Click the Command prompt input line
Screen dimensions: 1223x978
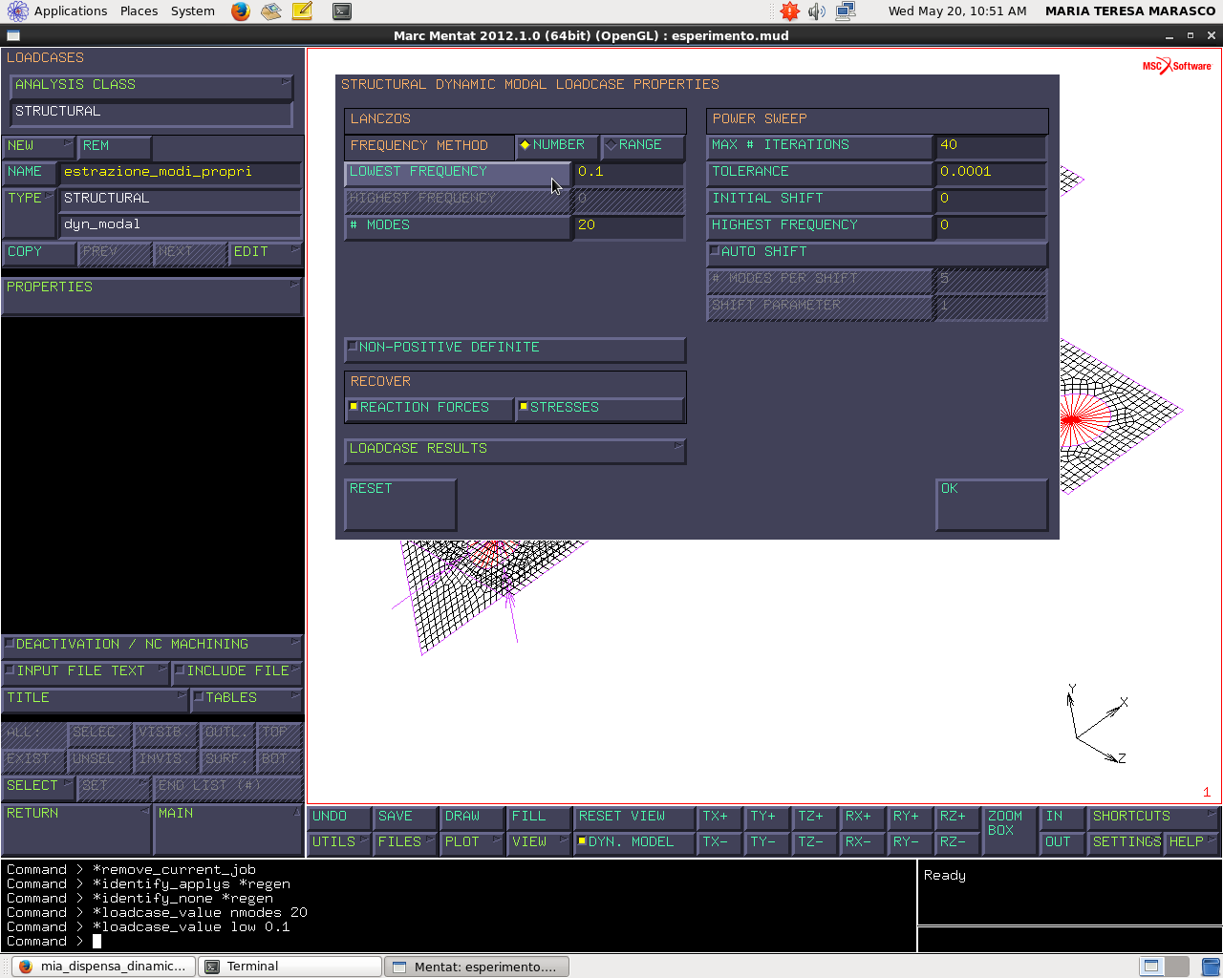pos(459,942)
